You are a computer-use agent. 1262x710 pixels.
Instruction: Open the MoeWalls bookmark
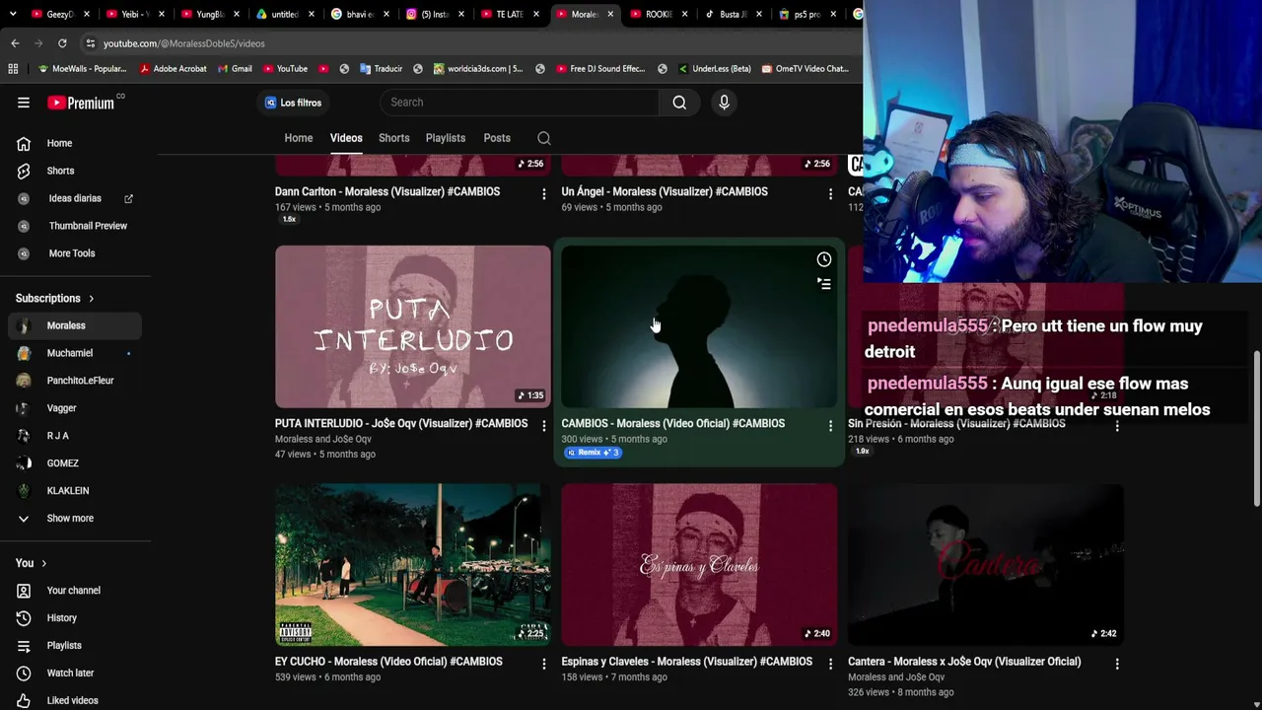[82, 69]
